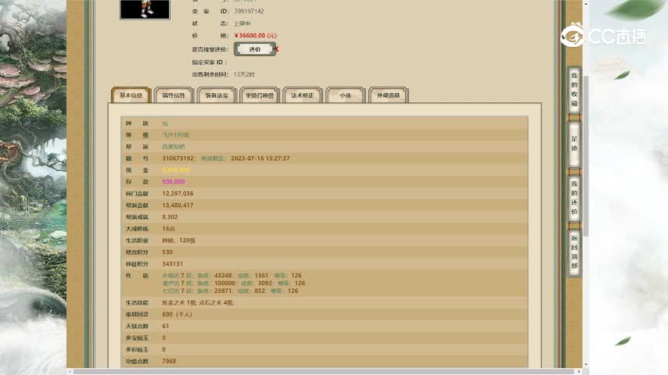Switch to the 属性抗性 tab
668x375 pixels.
(174, 95)
